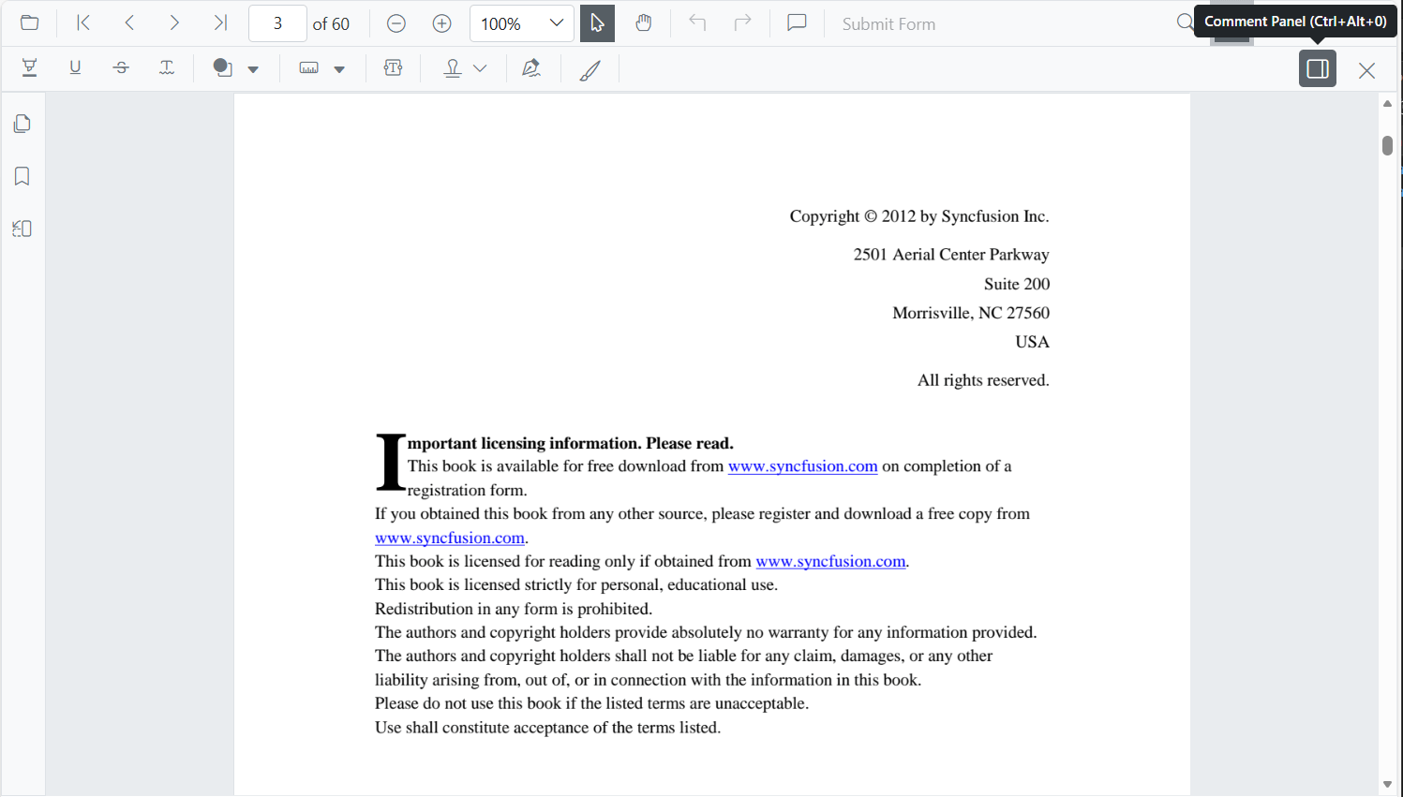This screenshot has width=1403, height=797.
Task: Expand the shape annotation dropdown arrow
Action: [x=253, y=69]
